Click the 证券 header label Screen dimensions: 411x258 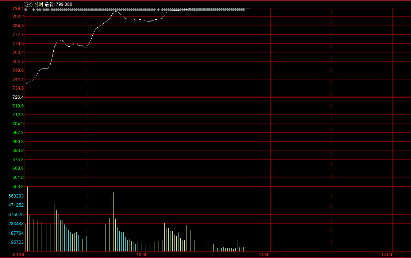click(28, 4)
